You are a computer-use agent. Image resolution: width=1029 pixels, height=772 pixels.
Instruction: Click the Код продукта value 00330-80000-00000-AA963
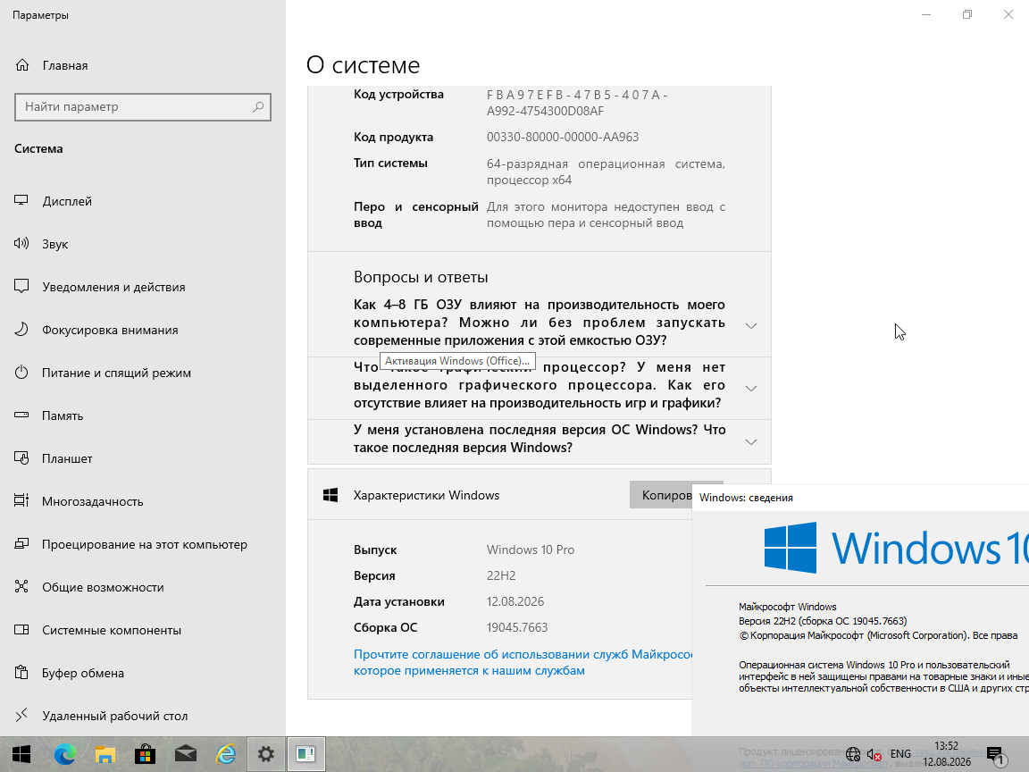click(x=563, y=137)
